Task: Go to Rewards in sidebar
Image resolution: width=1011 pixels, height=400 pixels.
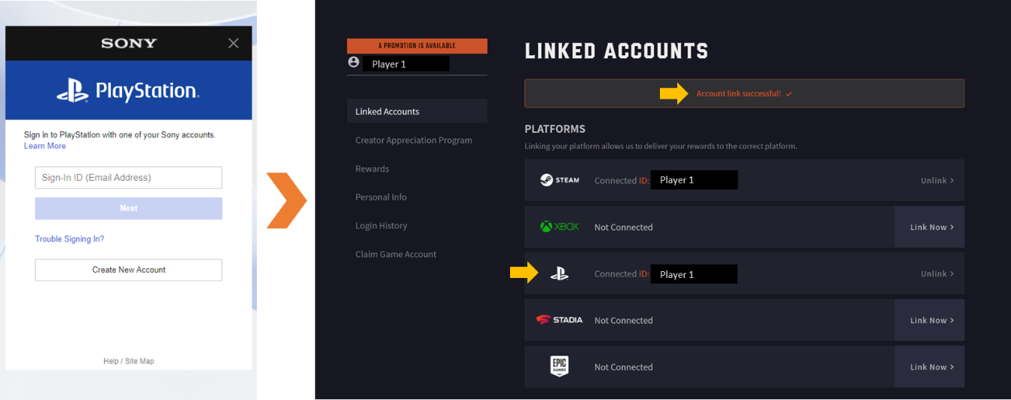Action: coord(372,169)
